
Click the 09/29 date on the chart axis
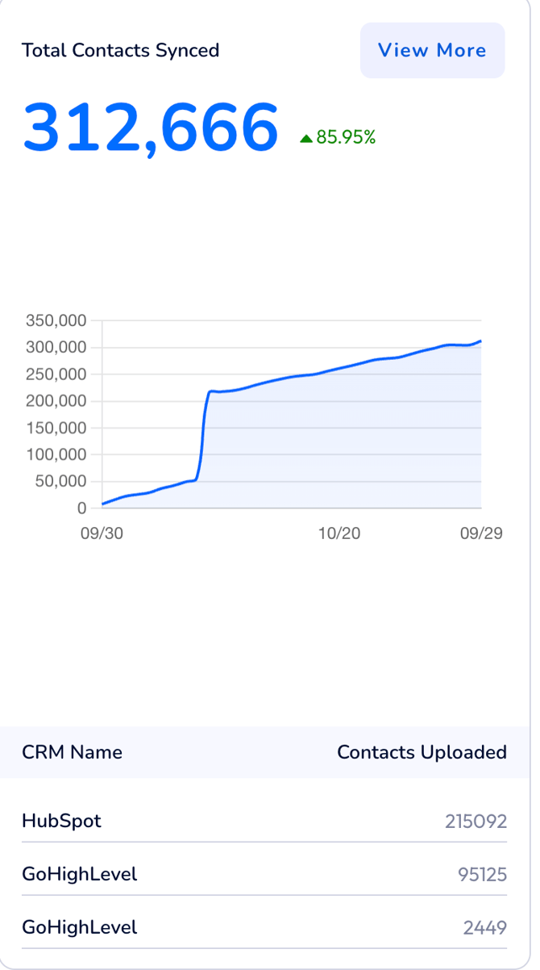[481, 533]
